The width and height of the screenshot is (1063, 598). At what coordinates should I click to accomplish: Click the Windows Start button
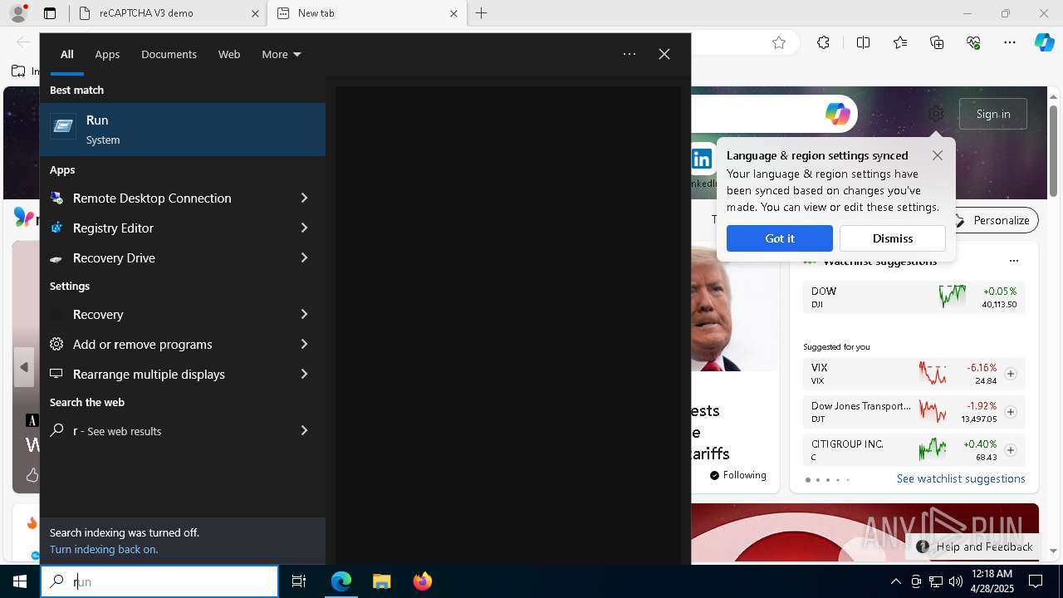click(x=20, y=581)
